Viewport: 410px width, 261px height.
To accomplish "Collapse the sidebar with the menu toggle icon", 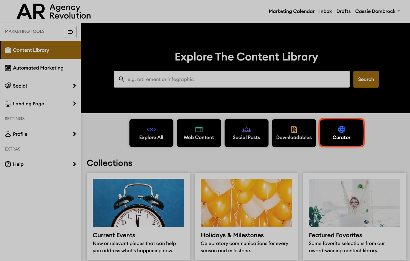I will 71,32.
